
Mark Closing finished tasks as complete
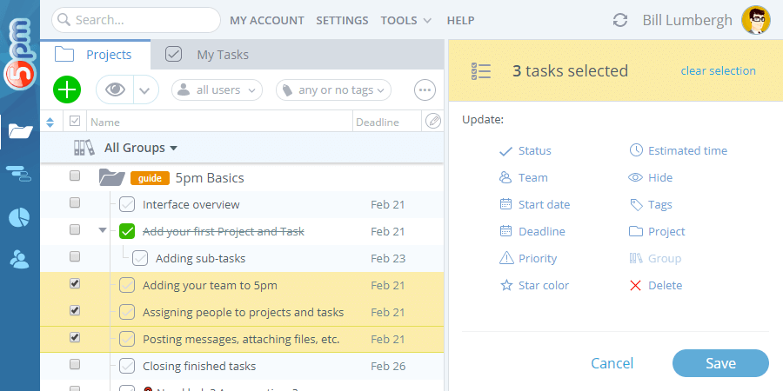pyautogui.click(x=127, y=366)
